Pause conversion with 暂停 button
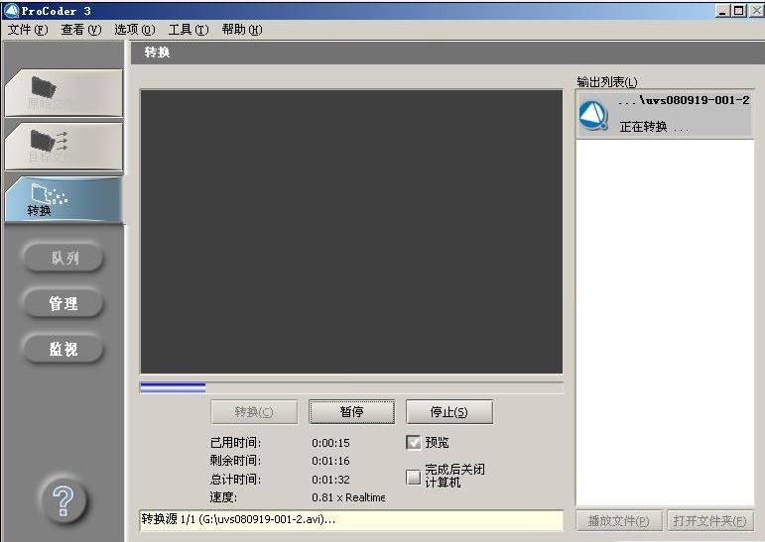Viewport: 765px width, 542px height. pos(352,412)
